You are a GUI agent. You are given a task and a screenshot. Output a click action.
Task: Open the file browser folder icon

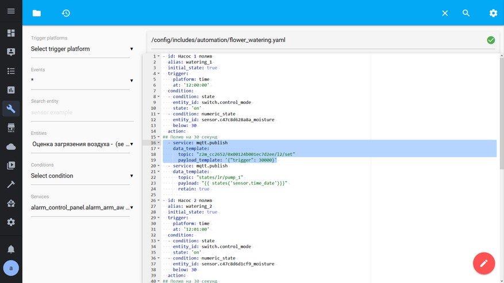(x=37, y=13)
